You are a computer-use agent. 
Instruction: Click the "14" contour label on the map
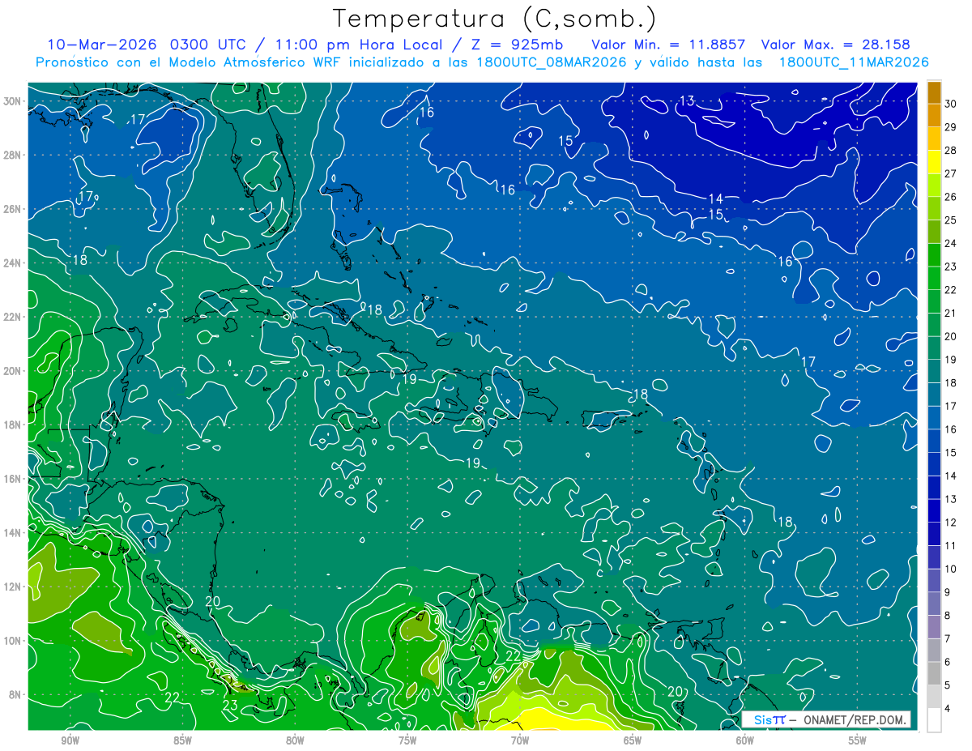click(715, 198)
